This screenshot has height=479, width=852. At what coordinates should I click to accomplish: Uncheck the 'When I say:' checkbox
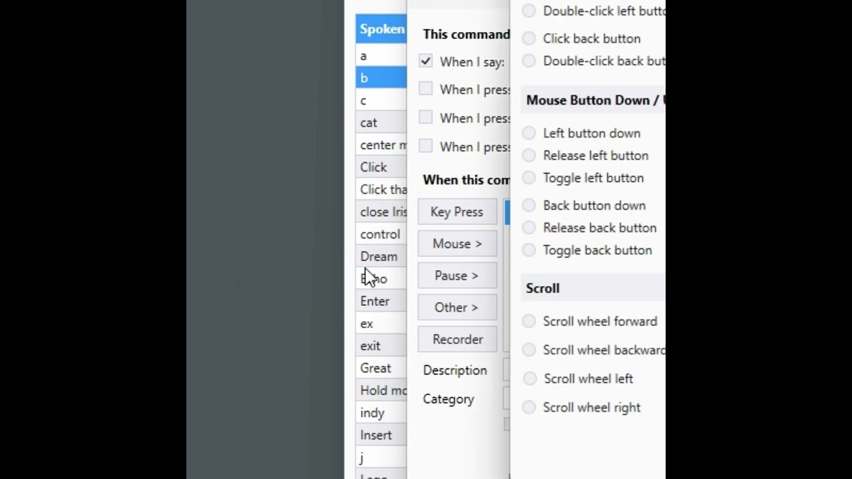pos(426,61)
